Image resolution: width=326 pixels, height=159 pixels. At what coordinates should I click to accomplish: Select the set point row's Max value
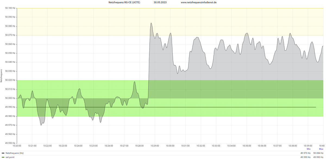click(318, 157)
